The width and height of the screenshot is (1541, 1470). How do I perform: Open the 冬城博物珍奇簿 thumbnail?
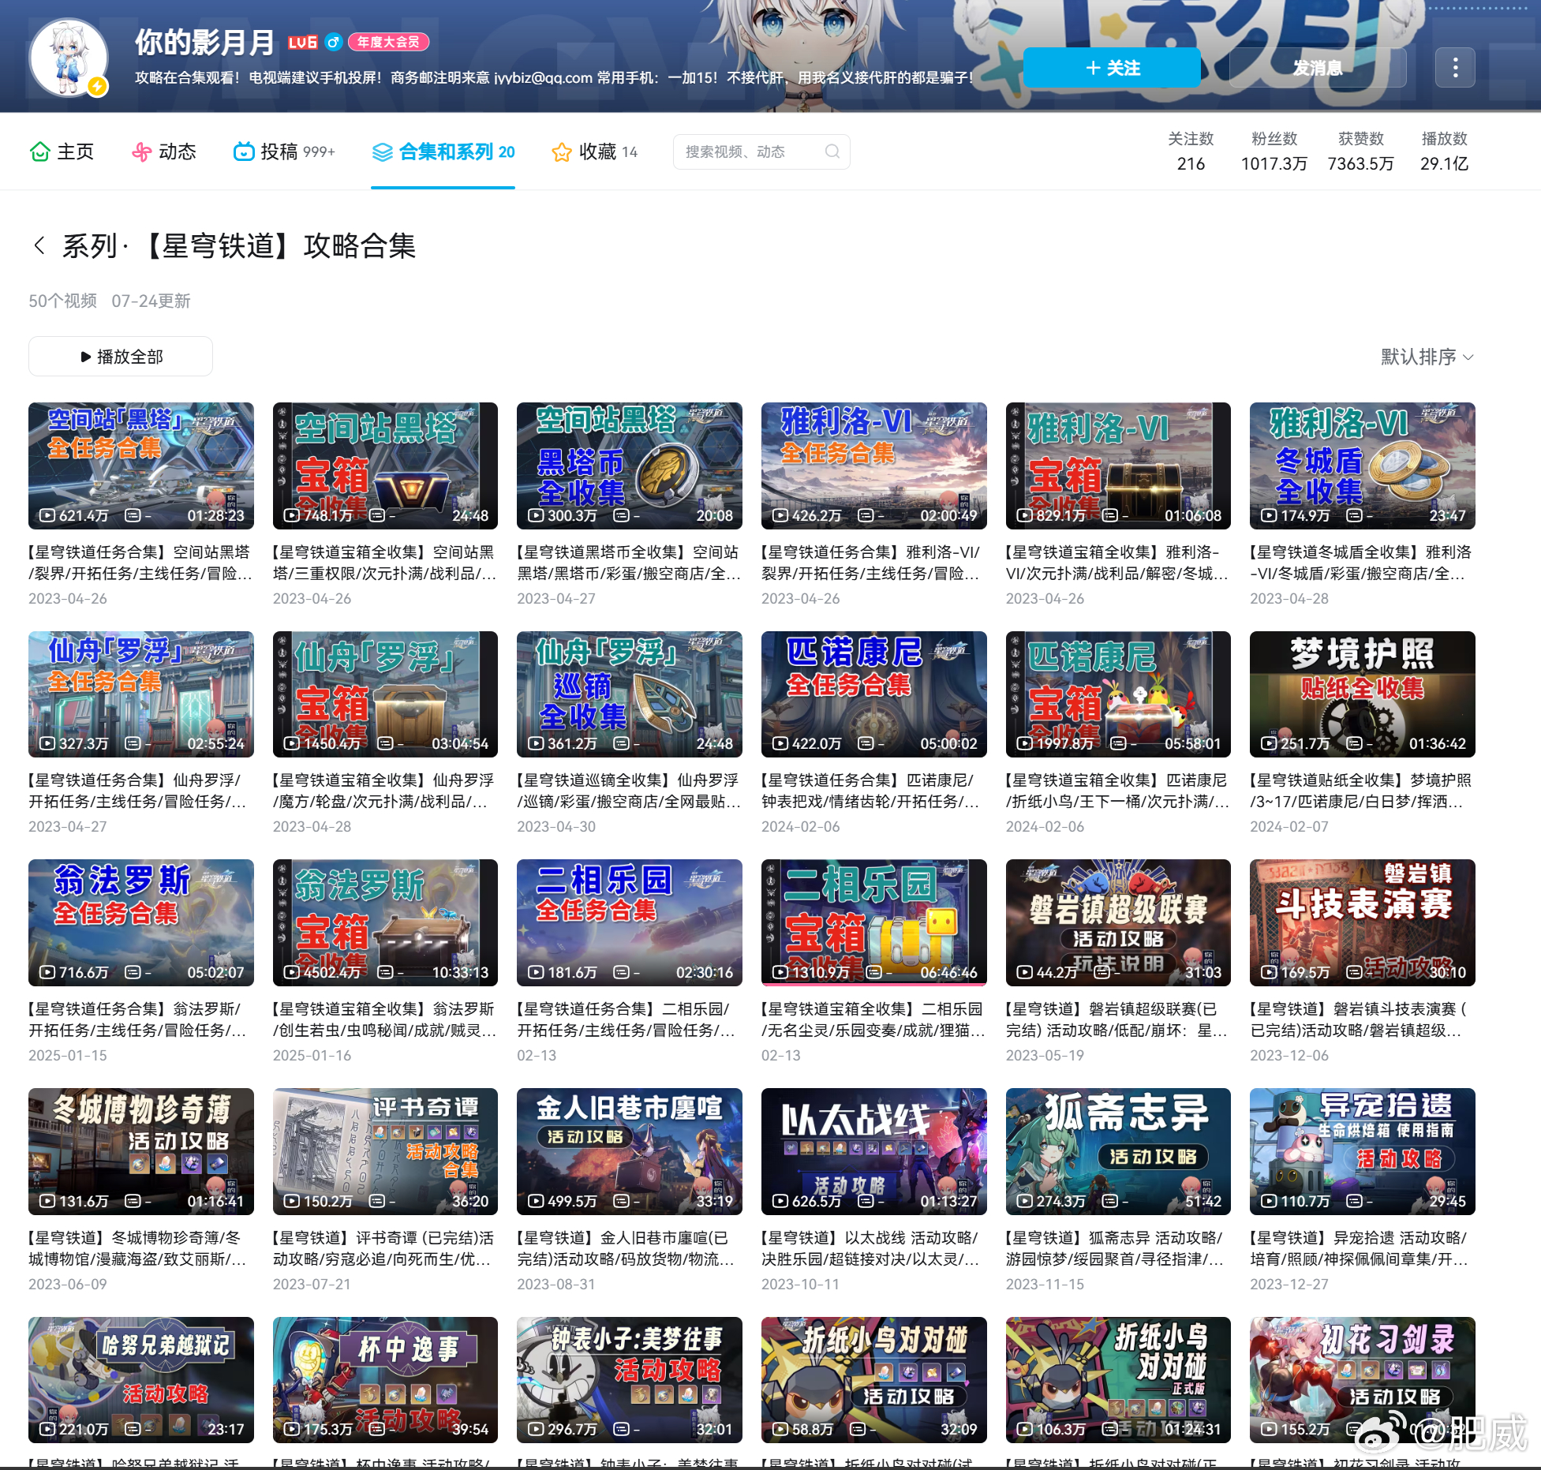141,1151
